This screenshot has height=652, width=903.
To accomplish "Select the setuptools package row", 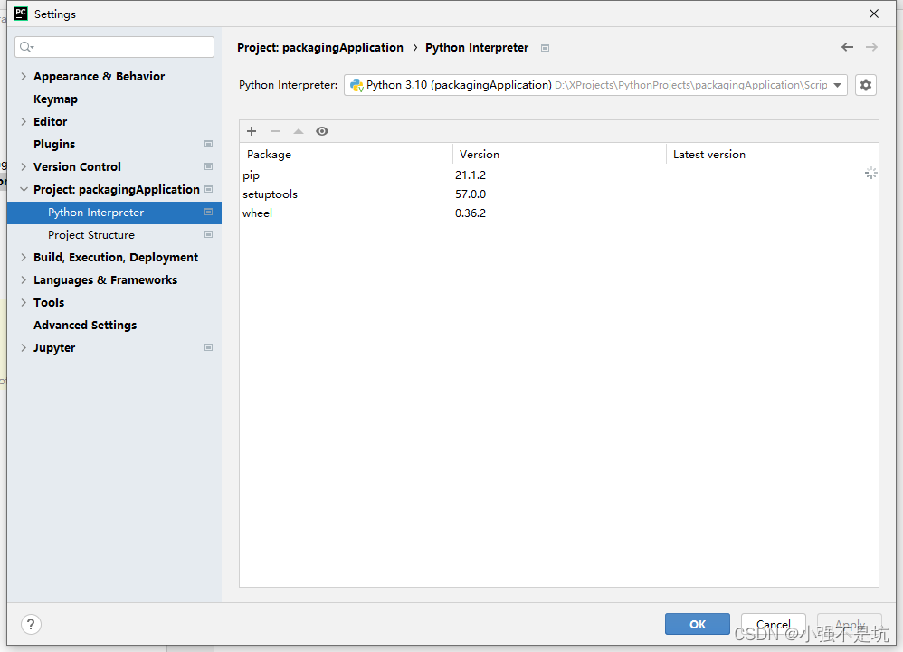I will 558,194.
